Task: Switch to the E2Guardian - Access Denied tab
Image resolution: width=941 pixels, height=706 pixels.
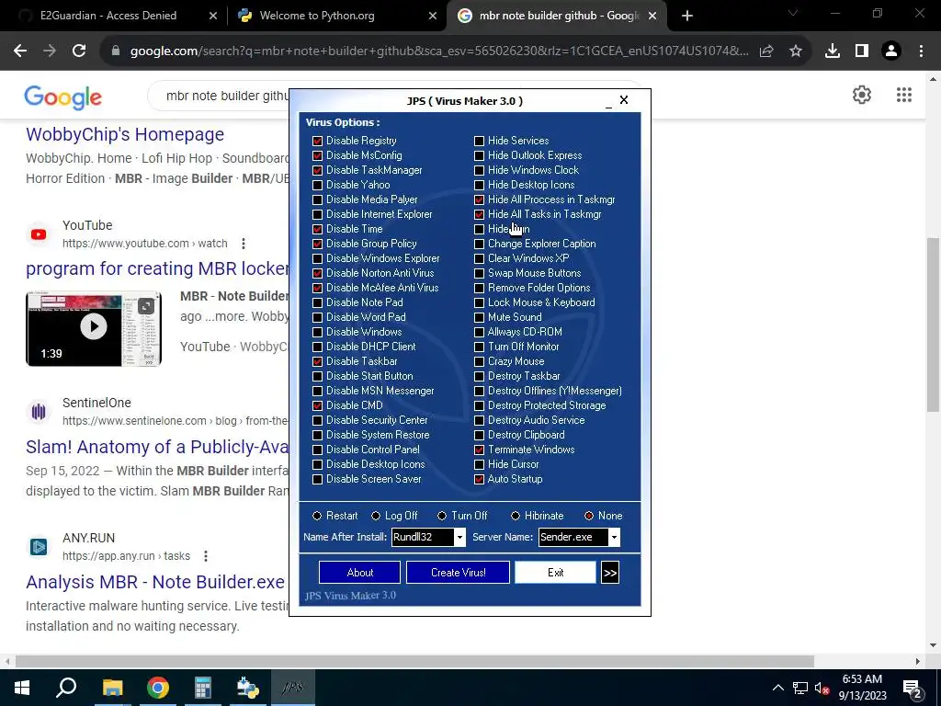Action: tap(108, 16)
